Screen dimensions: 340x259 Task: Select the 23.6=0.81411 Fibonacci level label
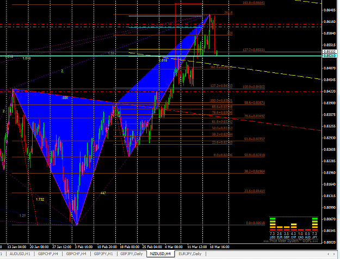point(255,191)
